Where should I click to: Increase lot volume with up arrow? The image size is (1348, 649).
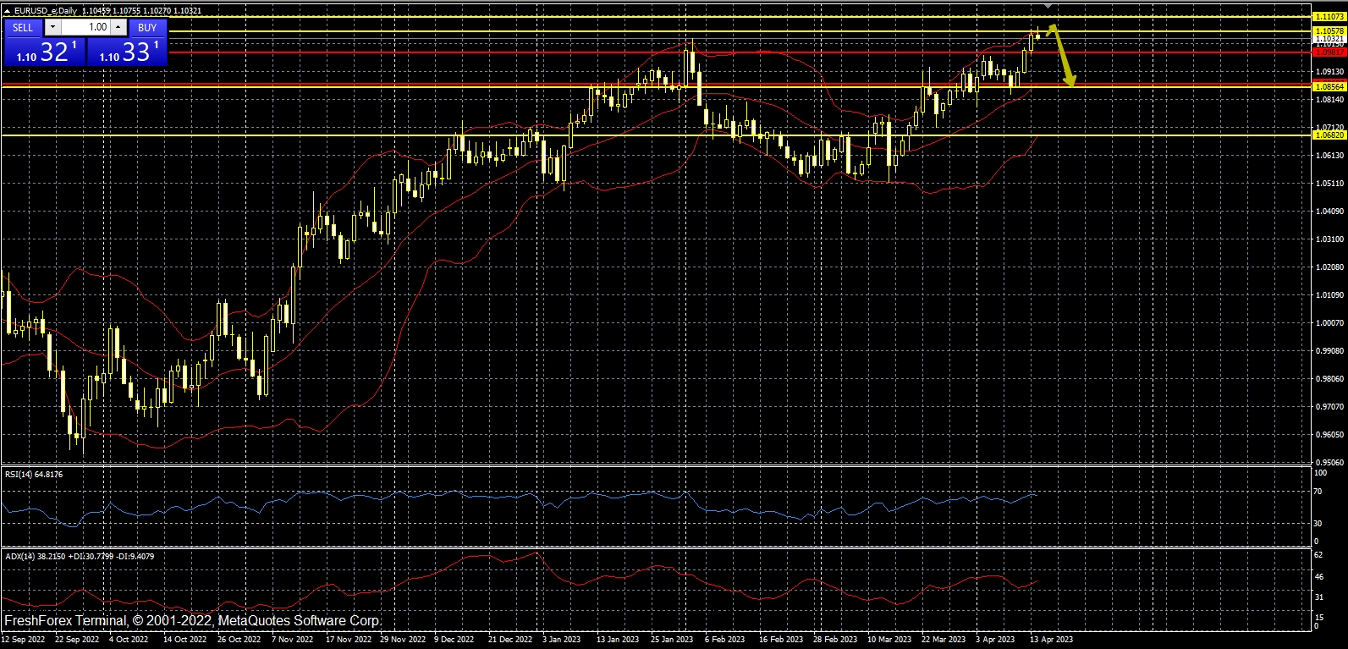pos(118,27)
